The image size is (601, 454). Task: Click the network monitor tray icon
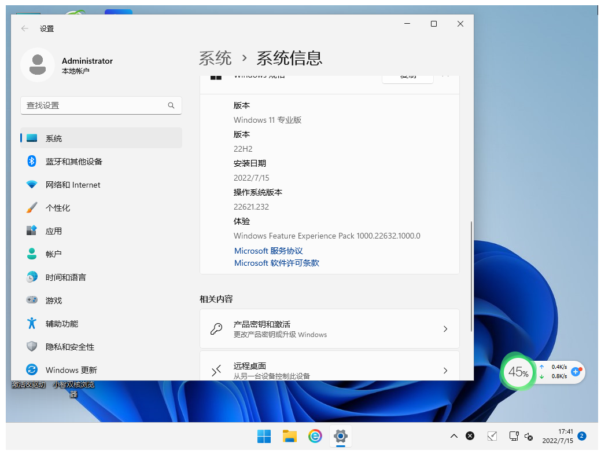pos(514,436)
